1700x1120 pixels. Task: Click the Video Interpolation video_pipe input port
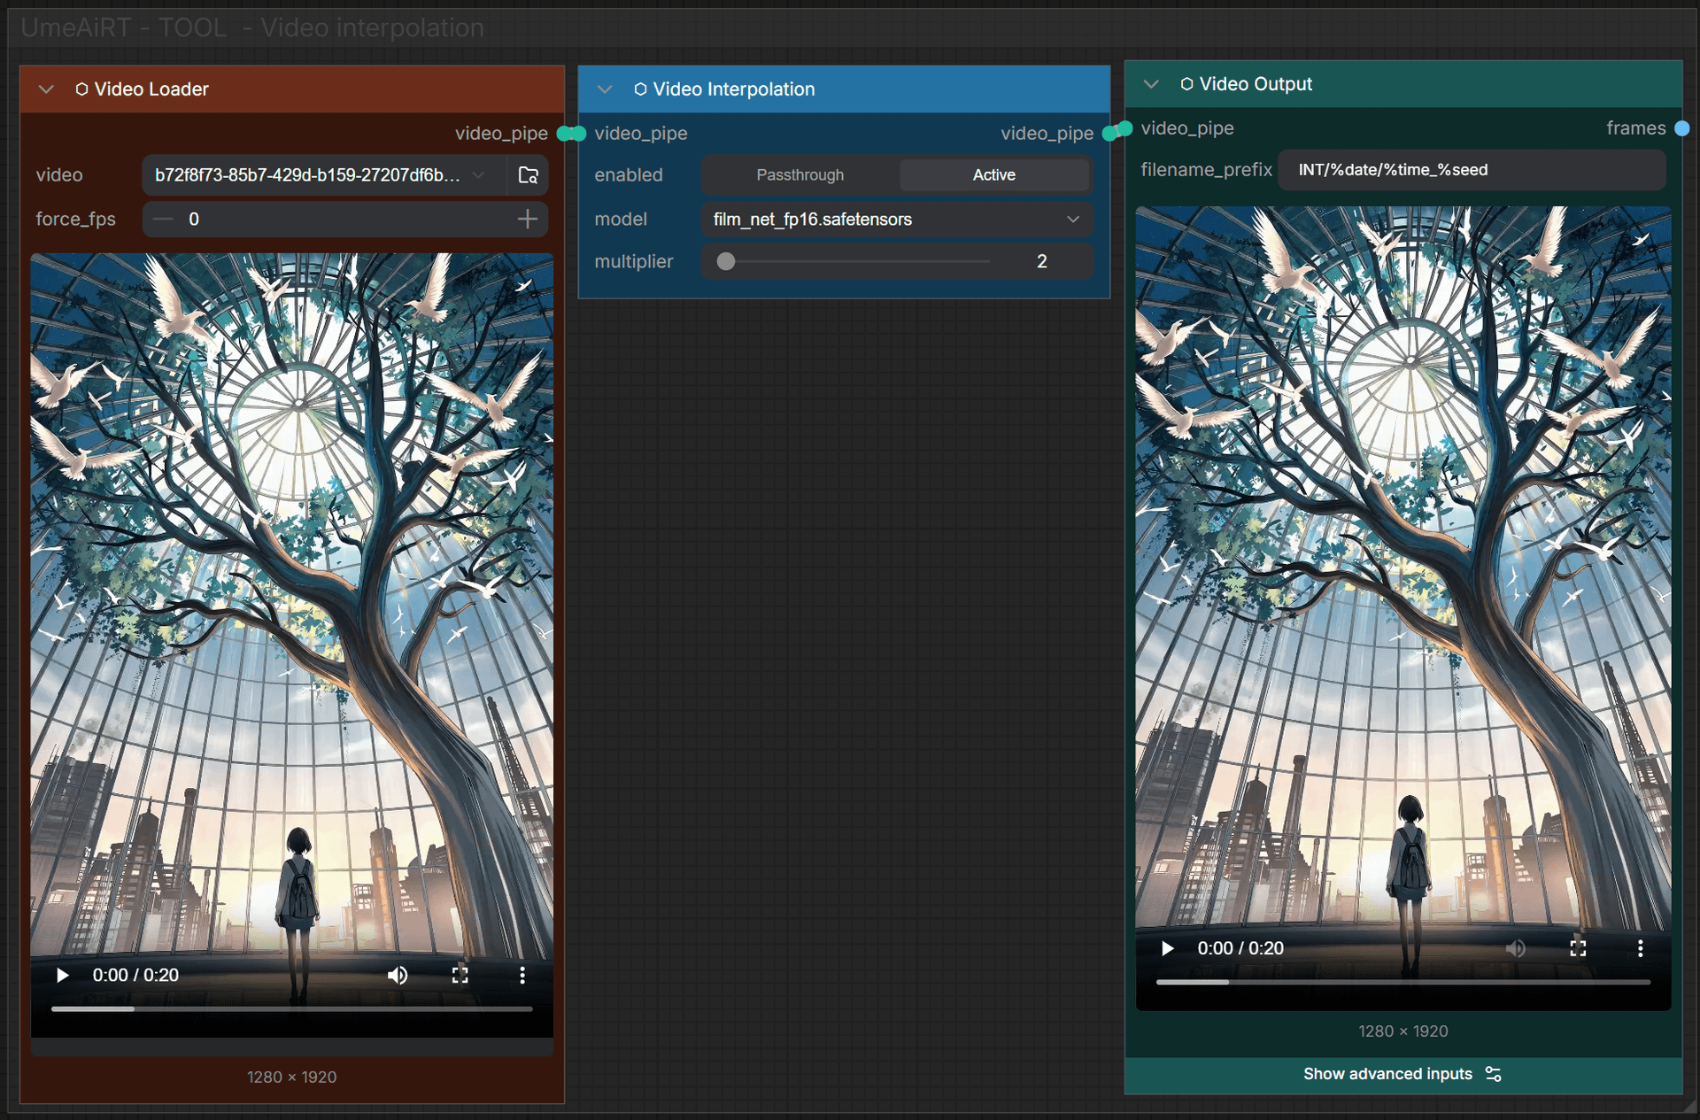(x=578, y=134)
